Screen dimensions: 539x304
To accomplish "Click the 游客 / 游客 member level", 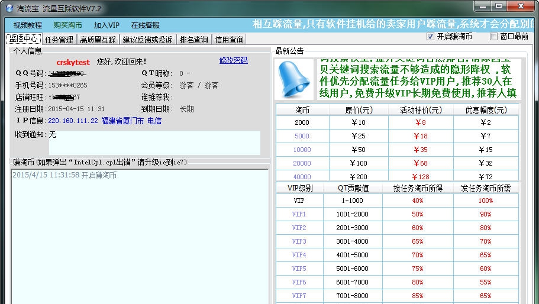I will [199, 85].
